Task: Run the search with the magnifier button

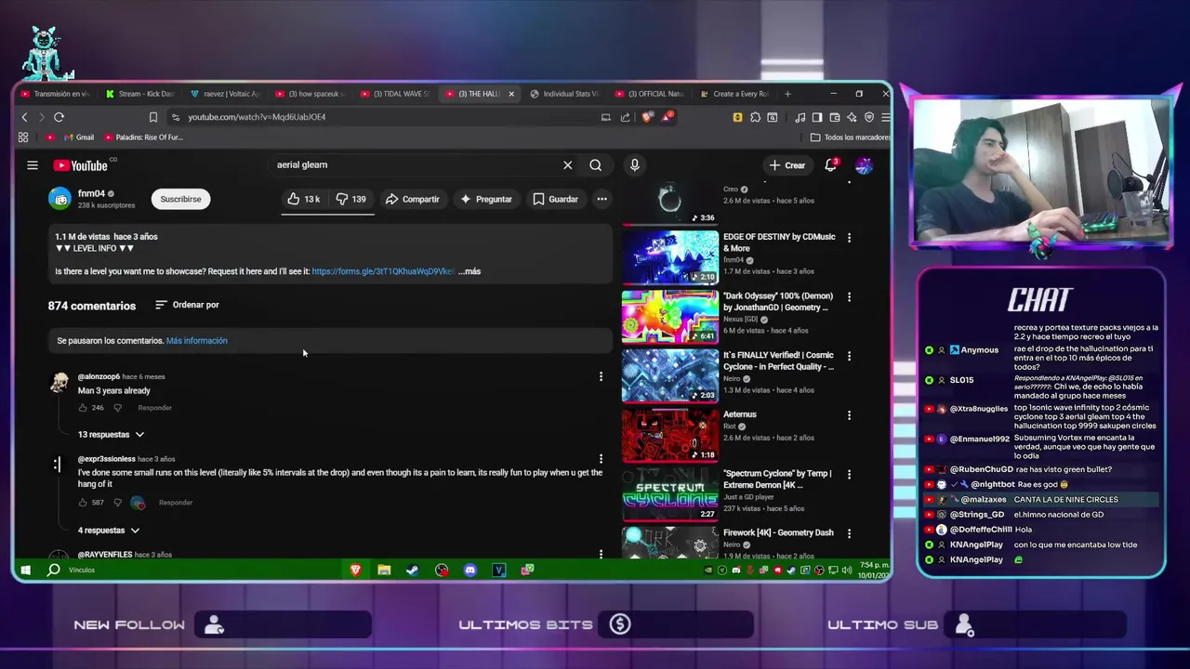Action: point(595,165)
